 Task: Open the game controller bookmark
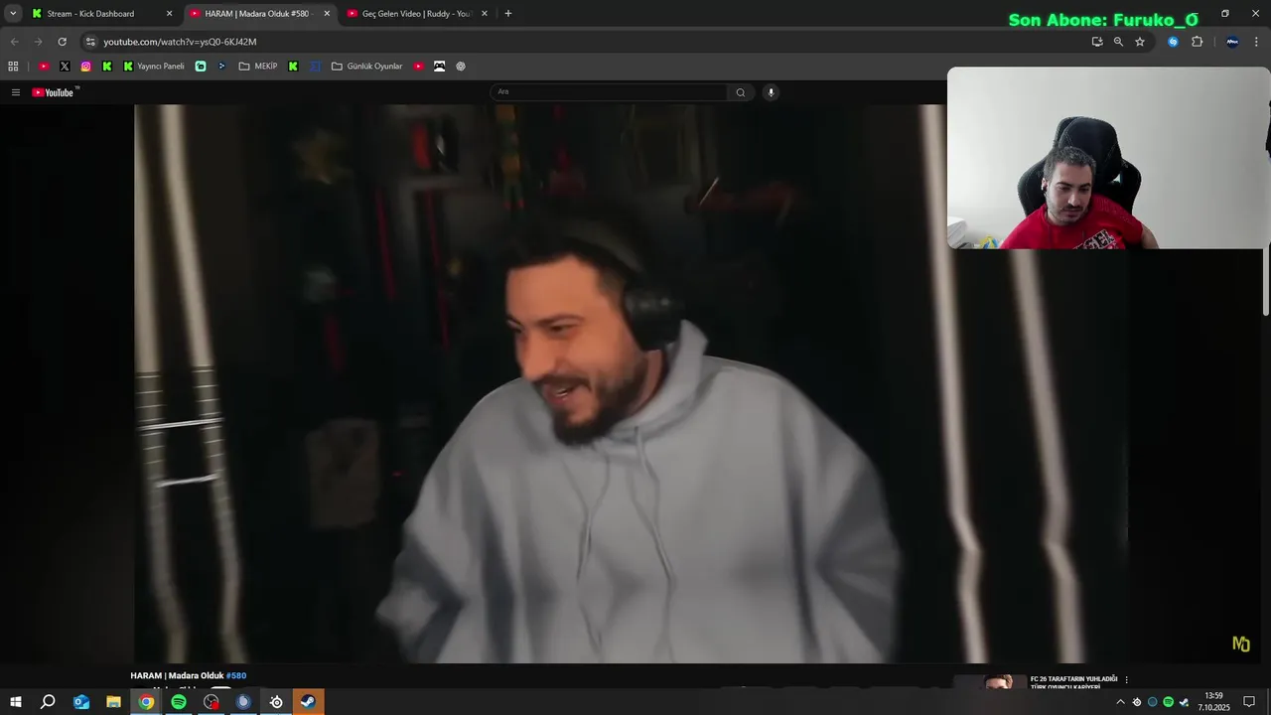point(440,67)
